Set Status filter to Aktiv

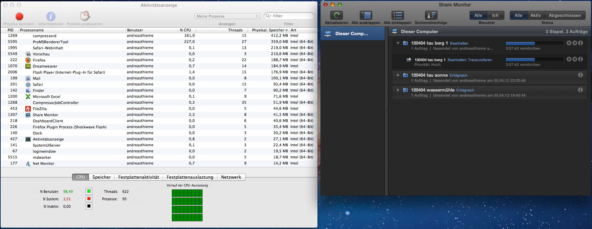[x=536, y=15]
